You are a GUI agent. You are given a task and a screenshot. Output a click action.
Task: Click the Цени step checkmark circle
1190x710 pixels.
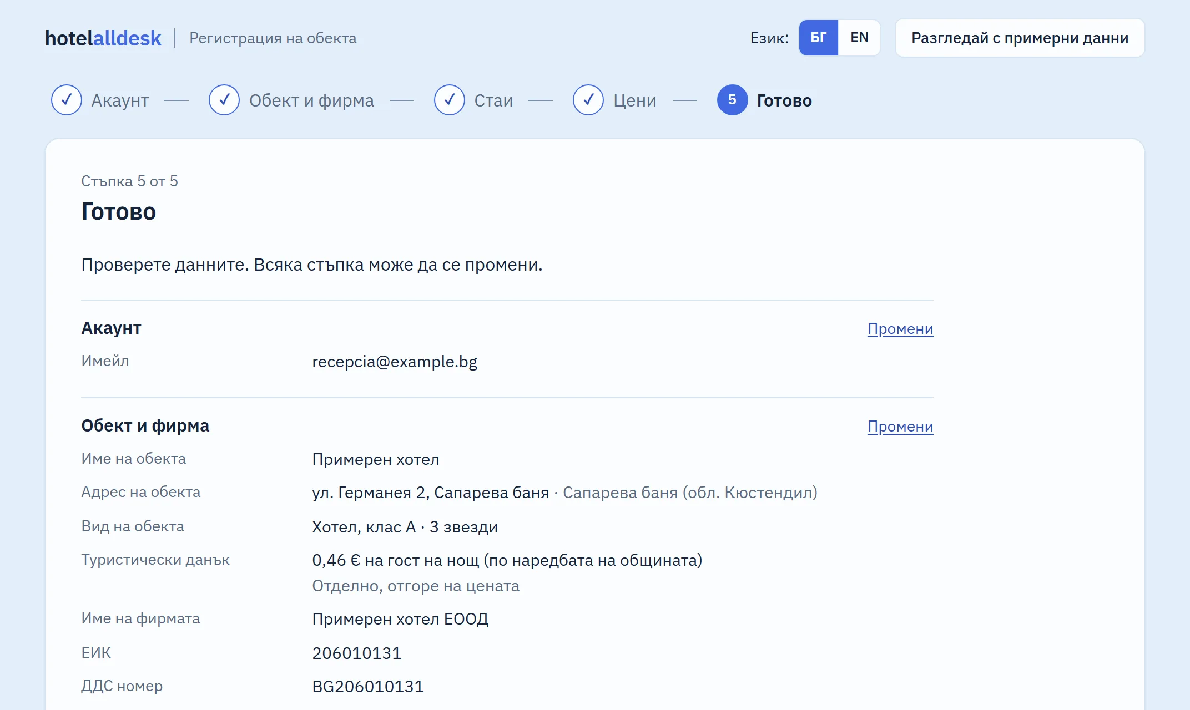[588, 100]
